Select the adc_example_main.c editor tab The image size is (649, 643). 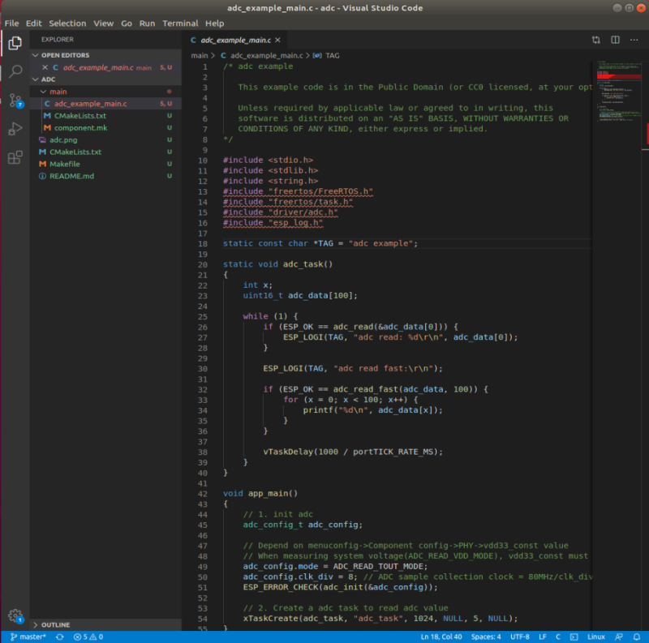coord(236,40)
